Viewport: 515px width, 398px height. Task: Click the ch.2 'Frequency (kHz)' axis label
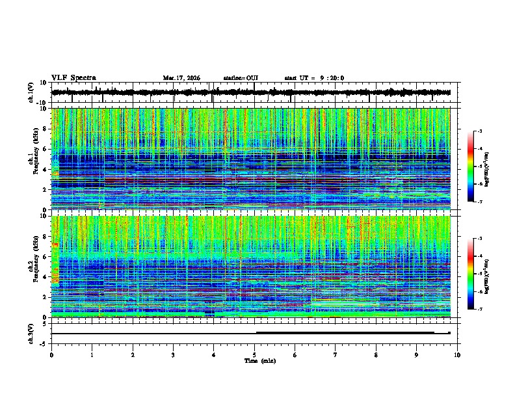[36, 259]
